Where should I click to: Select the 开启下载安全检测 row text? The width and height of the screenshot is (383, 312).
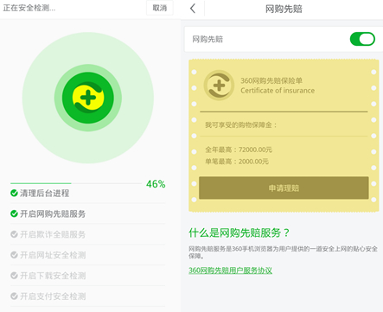click(x=53, y=276)
